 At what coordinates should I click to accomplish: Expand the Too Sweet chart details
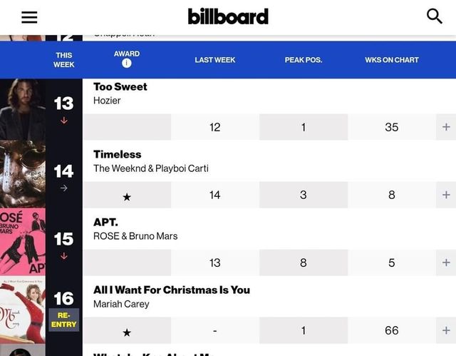click(446, 127)
